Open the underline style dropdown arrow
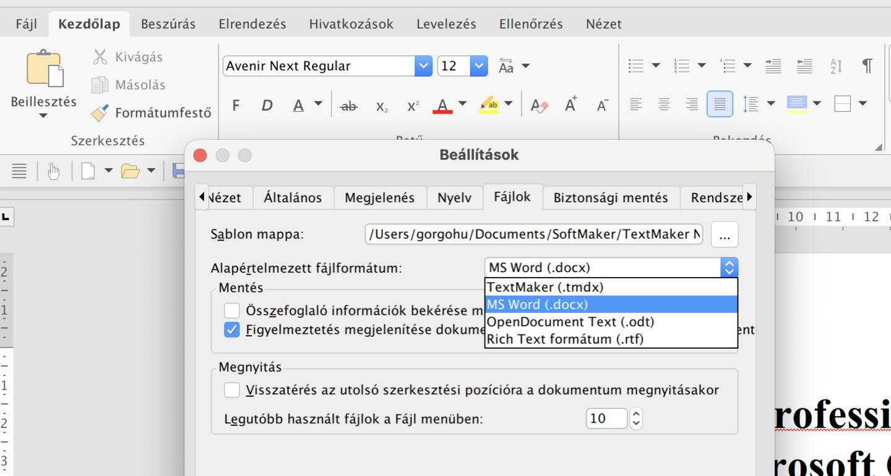 tap(318, 104)
